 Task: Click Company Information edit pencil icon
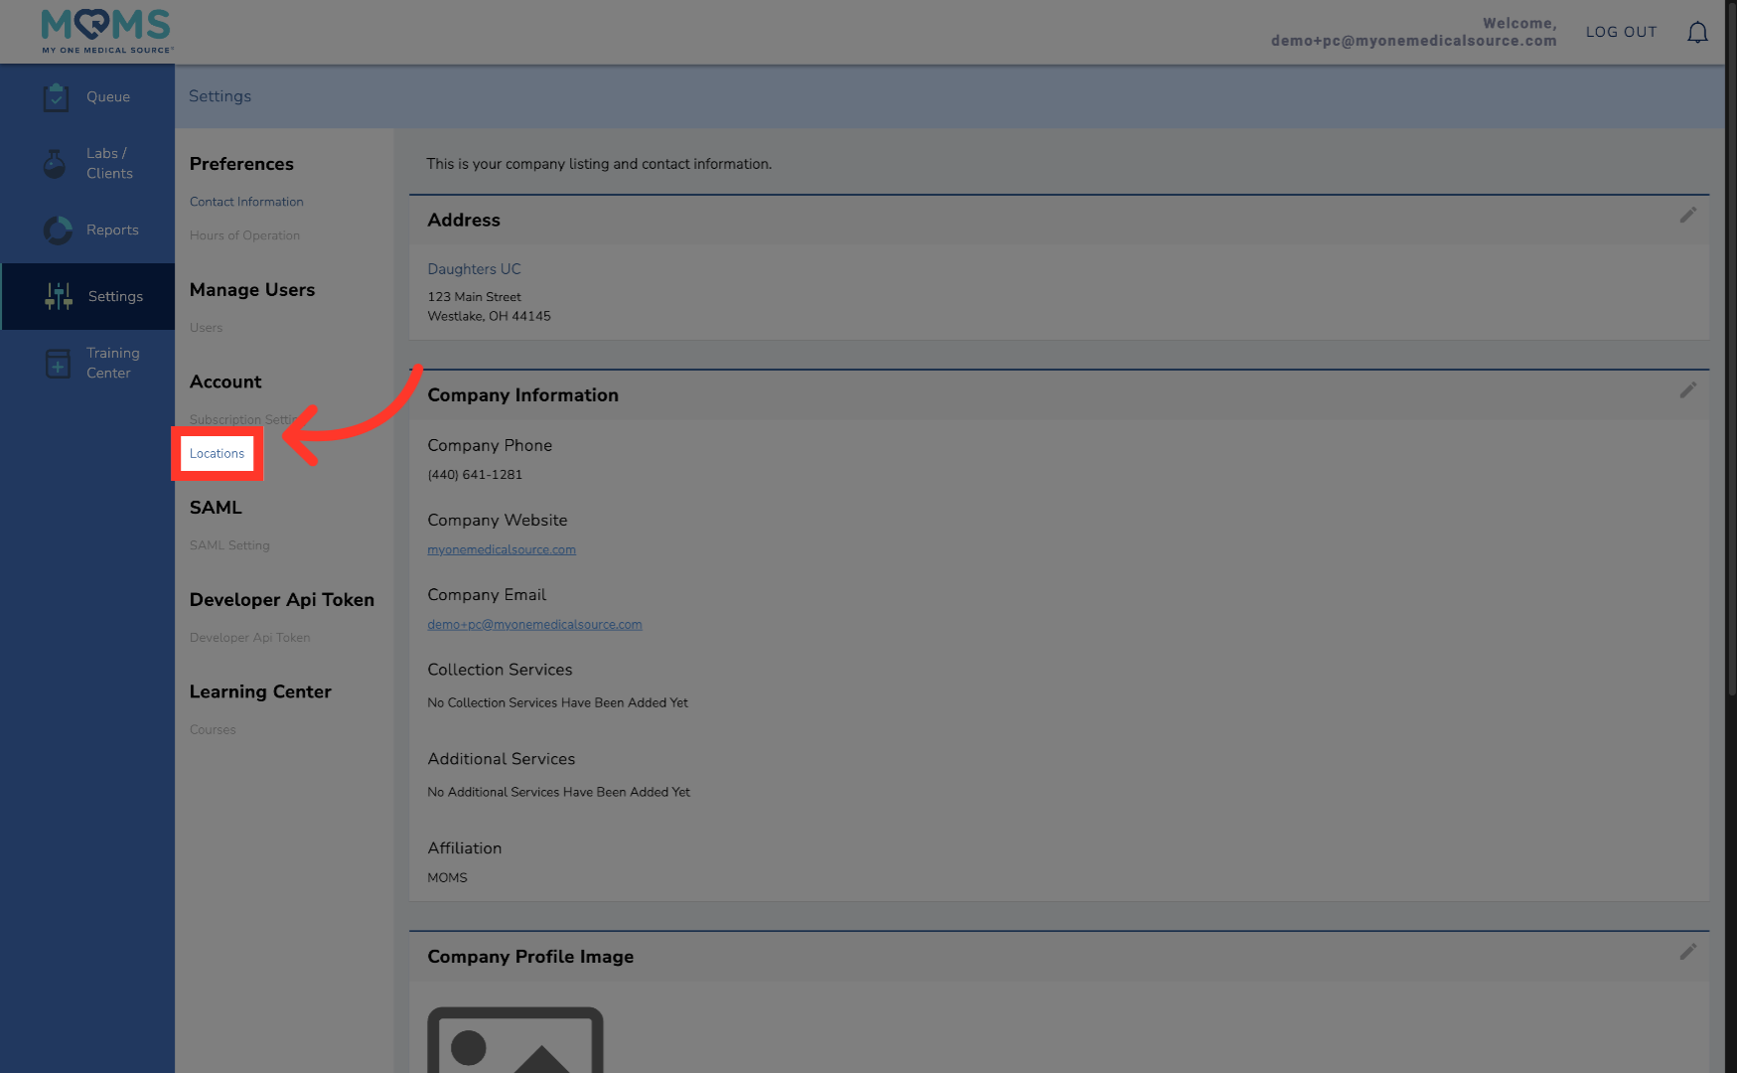pyautogui.click(x=1687, y=390)
